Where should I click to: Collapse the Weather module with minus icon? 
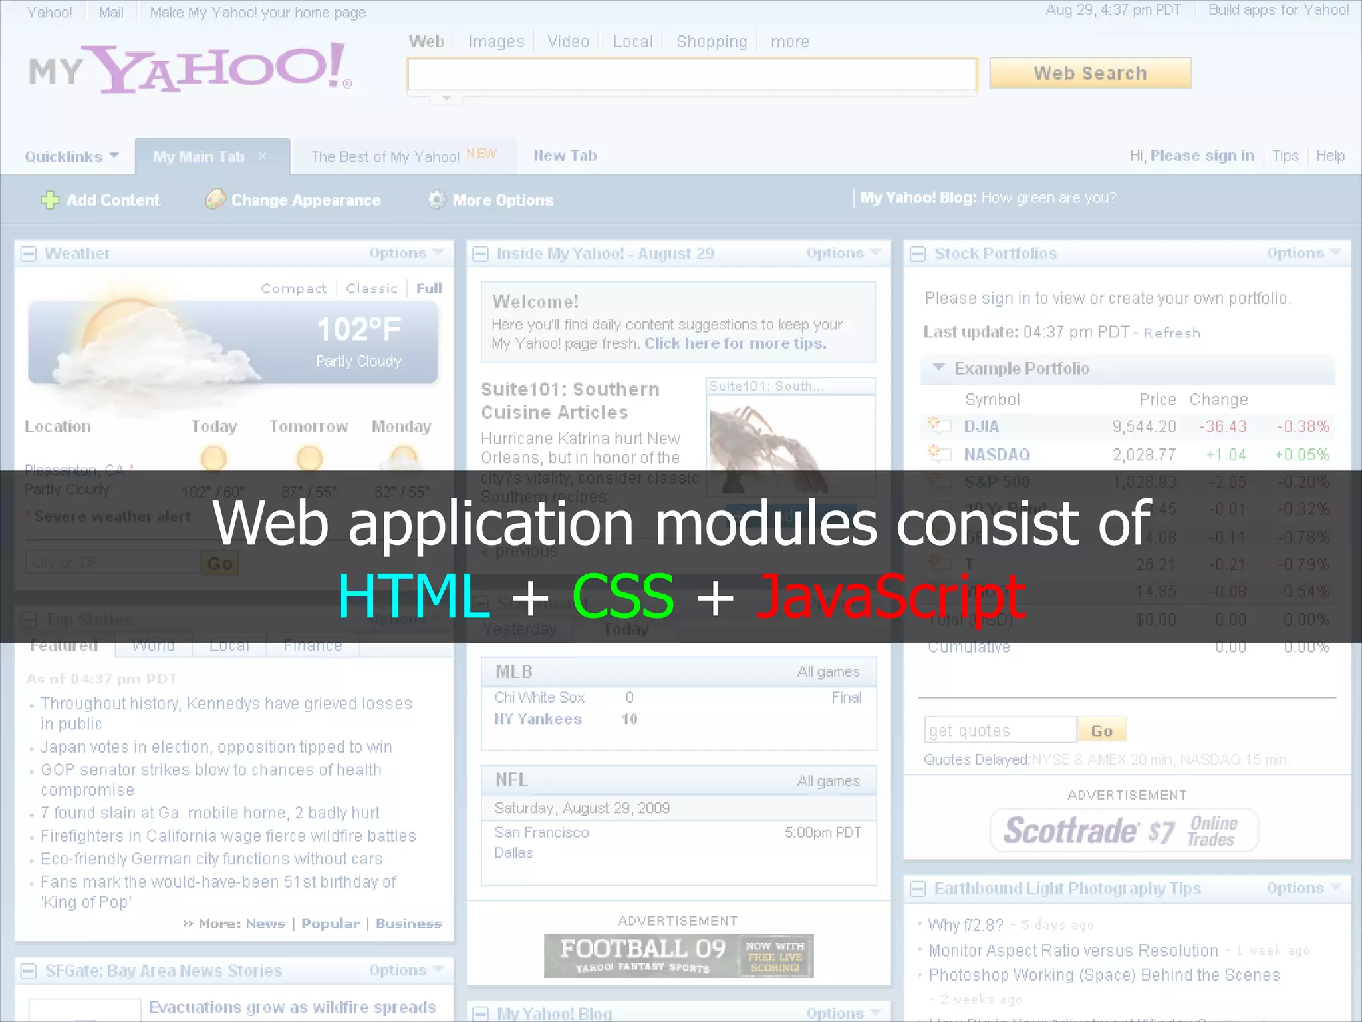[29, 254]
